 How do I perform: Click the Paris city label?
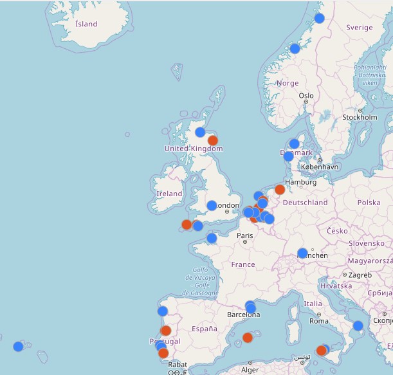(245, 235)
